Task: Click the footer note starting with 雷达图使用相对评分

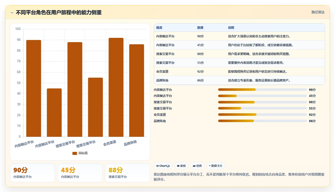Action: coord(239,177)
